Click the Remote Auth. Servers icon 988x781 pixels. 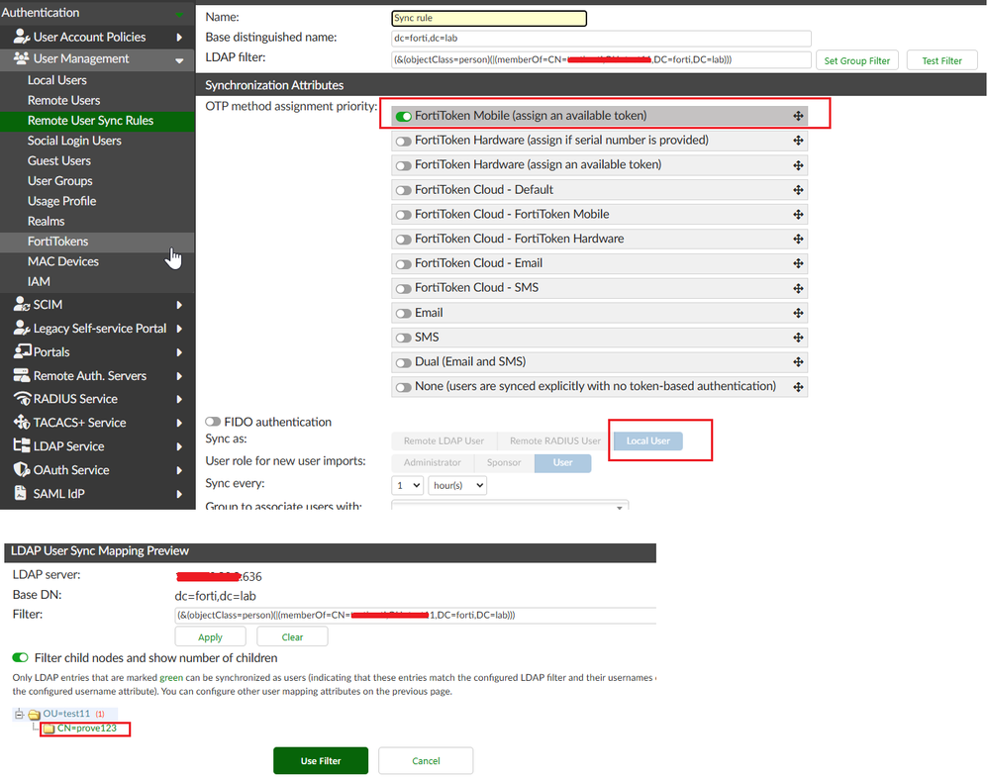point(22,375)
